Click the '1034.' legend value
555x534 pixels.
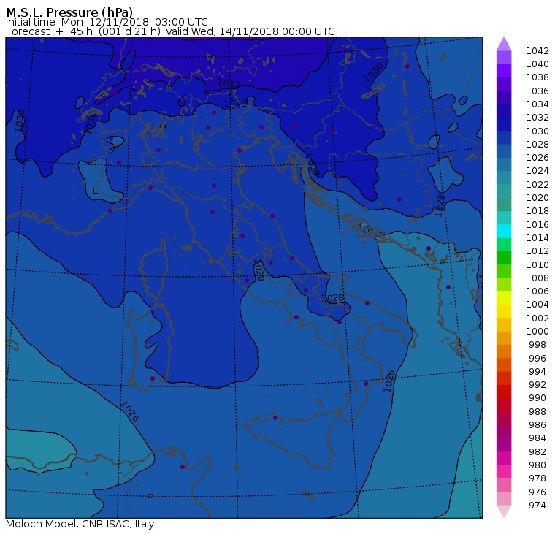point(539,104)
